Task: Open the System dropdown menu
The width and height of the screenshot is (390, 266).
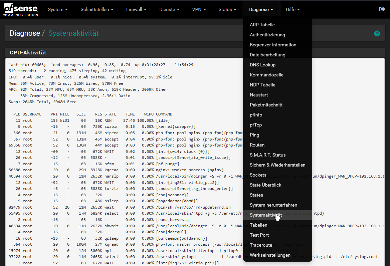Action: coord(58,9)
